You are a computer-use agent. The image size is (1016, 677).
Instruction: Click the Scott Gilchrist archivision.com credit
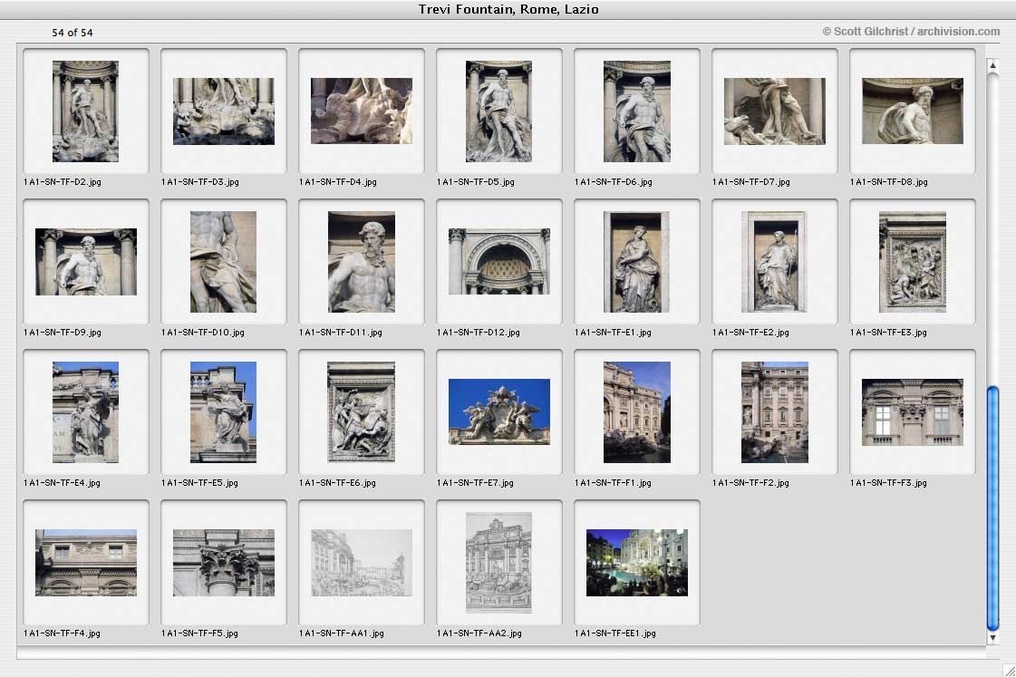pyautogui.click(x=911, y=32)
